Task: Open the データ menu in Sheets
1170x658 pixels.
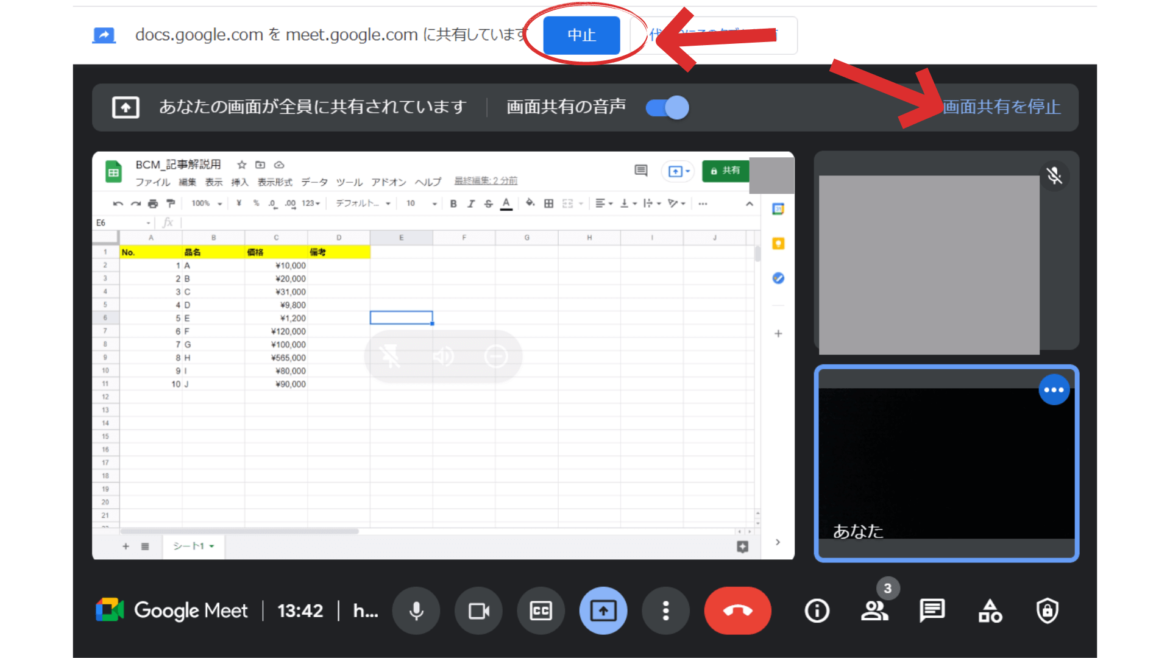Action: (x=314, y=182)
